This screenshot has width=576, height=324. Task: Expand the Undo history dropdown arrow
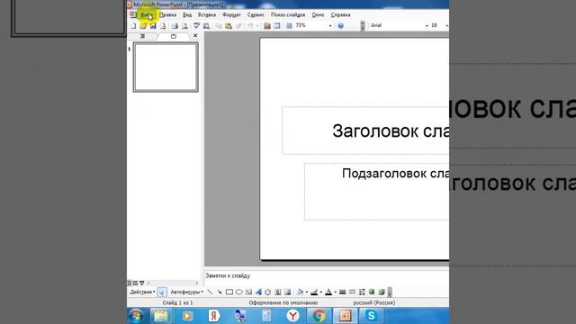tap(257, 26)
